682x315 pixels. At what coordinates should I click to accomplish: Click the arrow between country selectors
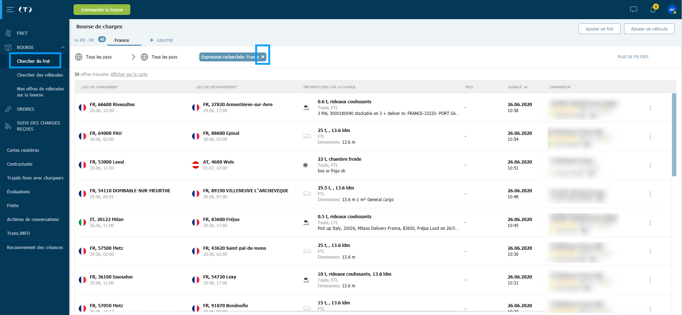pos(134,57)
